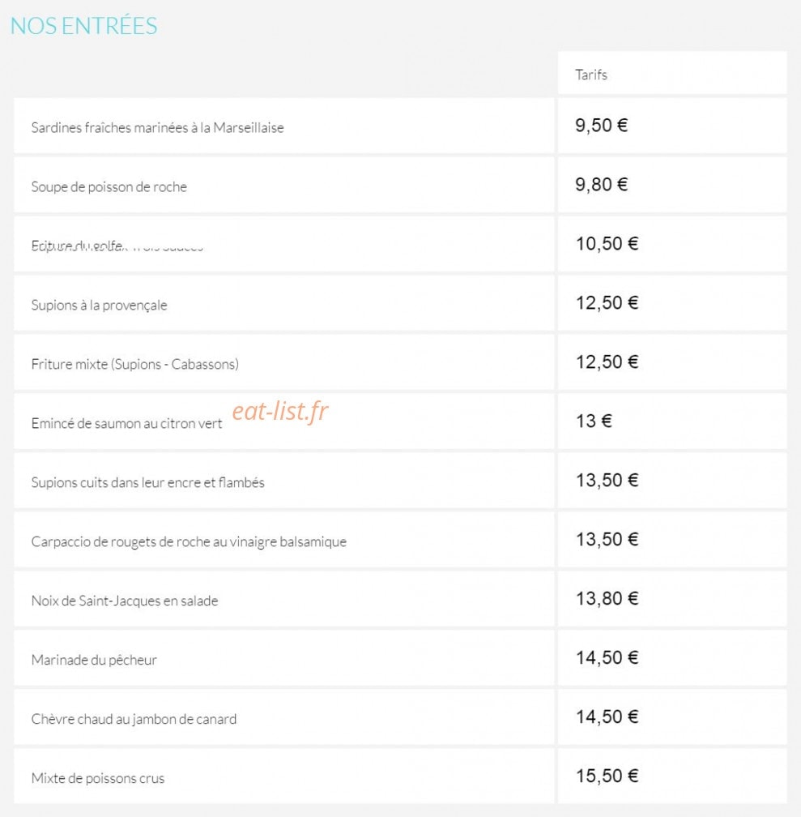
Task: Select Friture mixte (Supions - Cabassons)
Action: pyautogui.click(x=135, y=364)
